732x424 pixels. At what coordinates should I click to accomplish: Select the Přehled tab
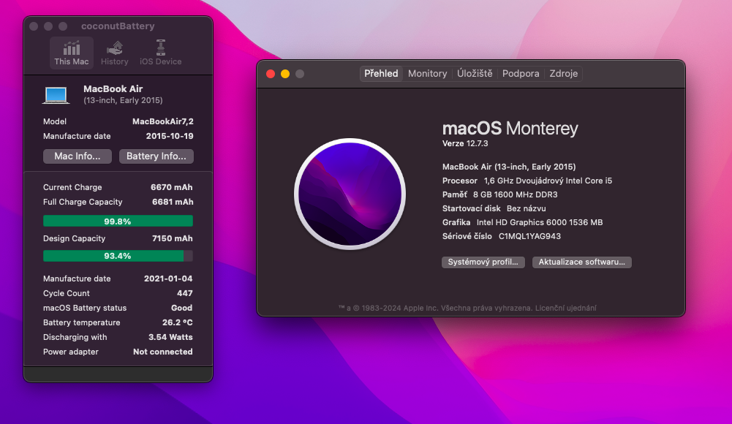tap(381, 74)
